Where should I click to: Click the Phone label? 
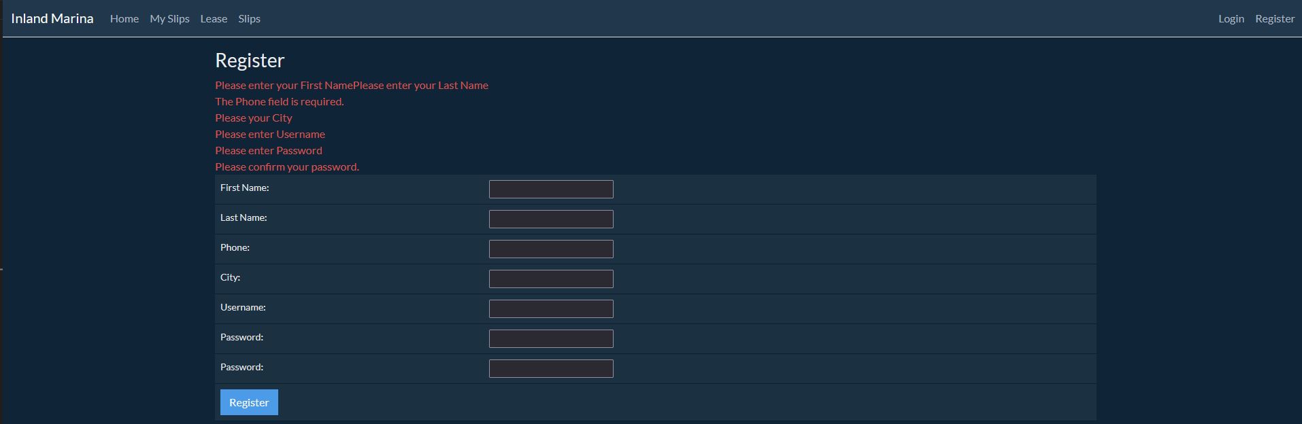pos(235,247)
